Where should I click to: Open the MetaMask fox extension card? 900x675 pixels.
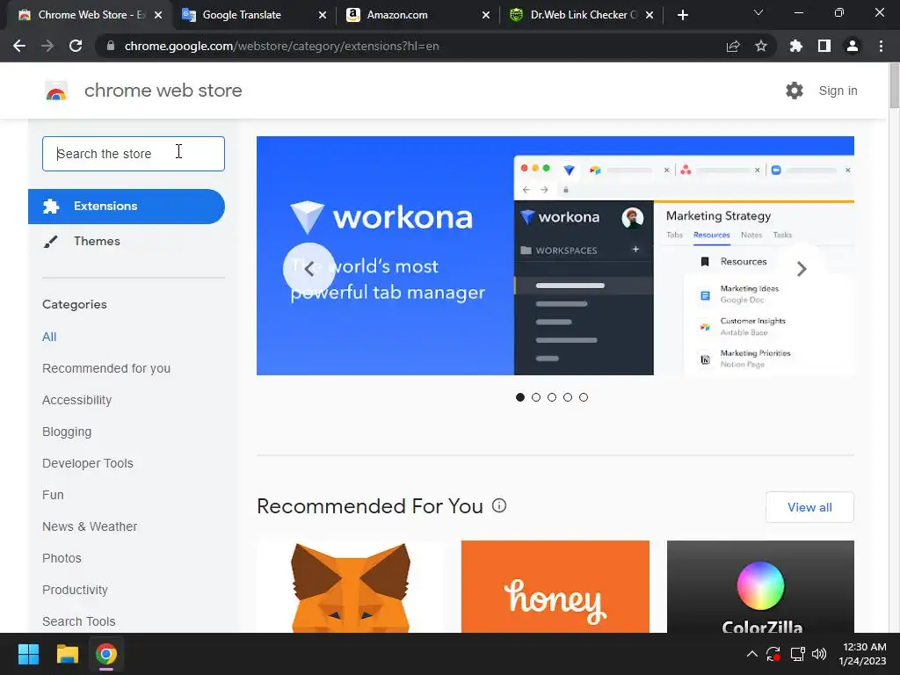tap(351, 586)
